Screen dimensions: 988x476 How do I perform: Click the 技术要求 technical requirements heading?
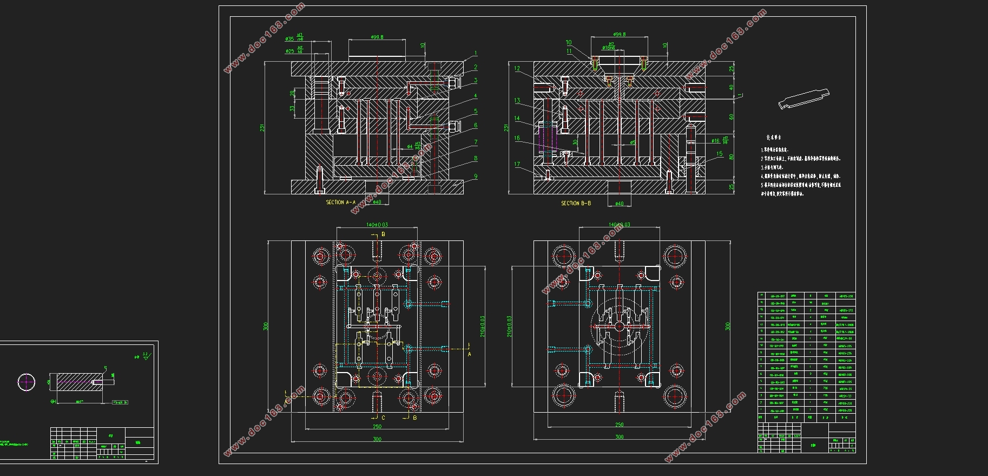773,138
